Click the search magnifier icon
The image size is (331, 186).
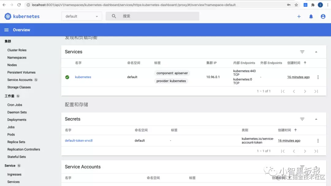pyautogui.click(x=114, y=16)
